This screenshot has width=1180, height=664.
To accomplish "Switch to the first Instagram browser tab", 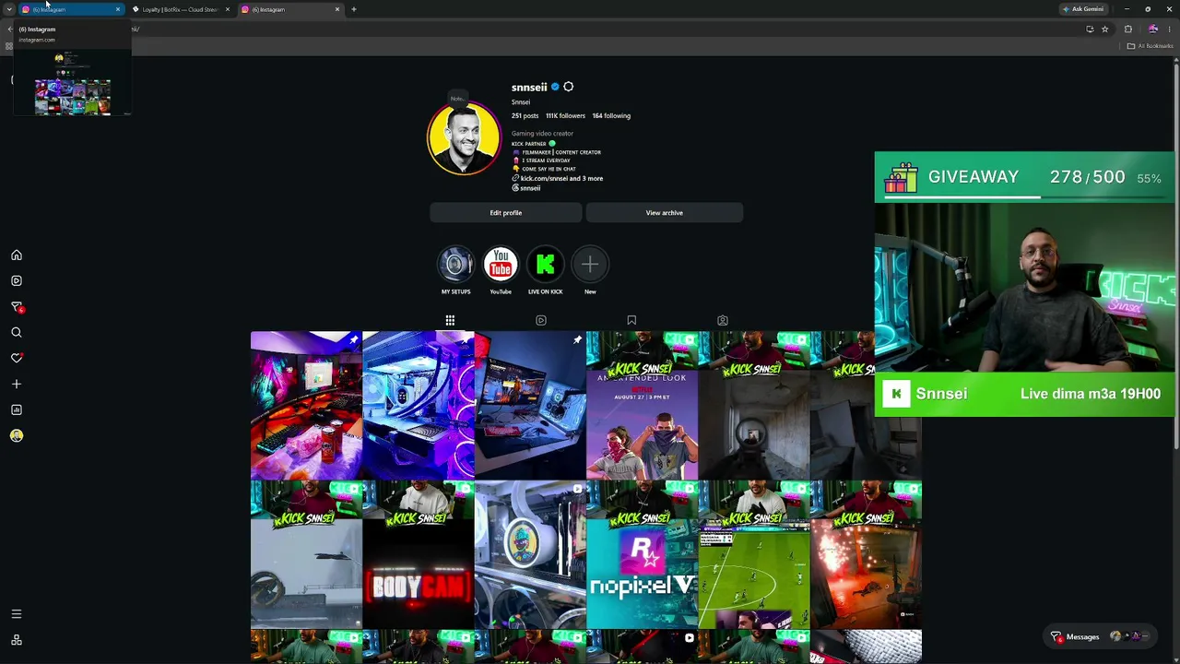I will click(69, 9).
